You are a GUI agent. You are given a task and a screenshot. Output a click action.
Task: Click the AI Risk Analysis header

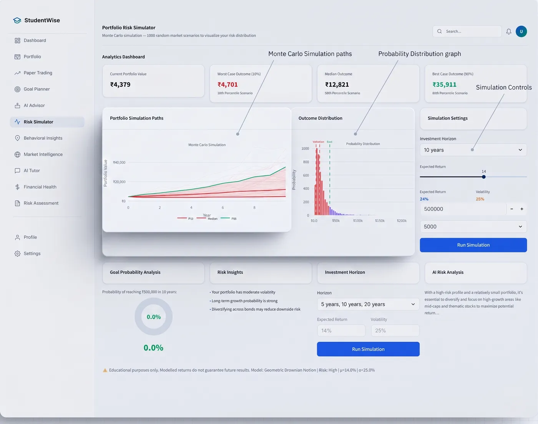pyautogui.click(x=448, y=272)
